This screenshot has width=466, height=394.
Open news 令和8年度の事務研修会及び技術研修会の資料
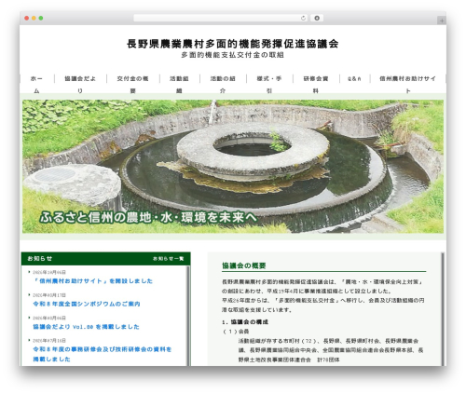click(x=103, y=354)
